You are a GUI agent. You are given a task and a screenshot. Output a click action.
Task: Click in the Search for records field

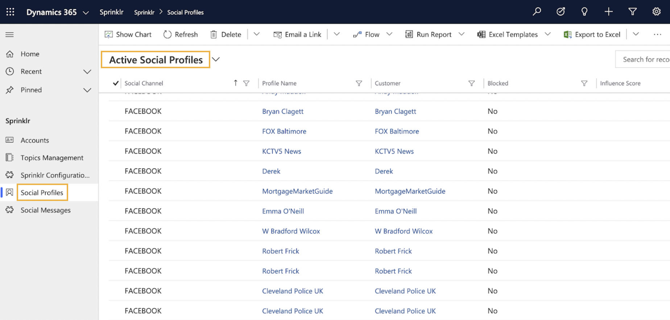[x=642, y=59]
